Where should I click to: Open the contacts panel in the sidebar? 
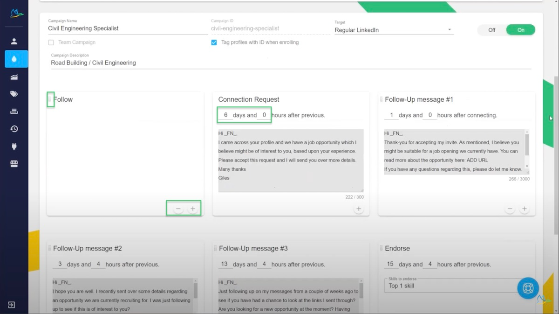click(15, 41)
